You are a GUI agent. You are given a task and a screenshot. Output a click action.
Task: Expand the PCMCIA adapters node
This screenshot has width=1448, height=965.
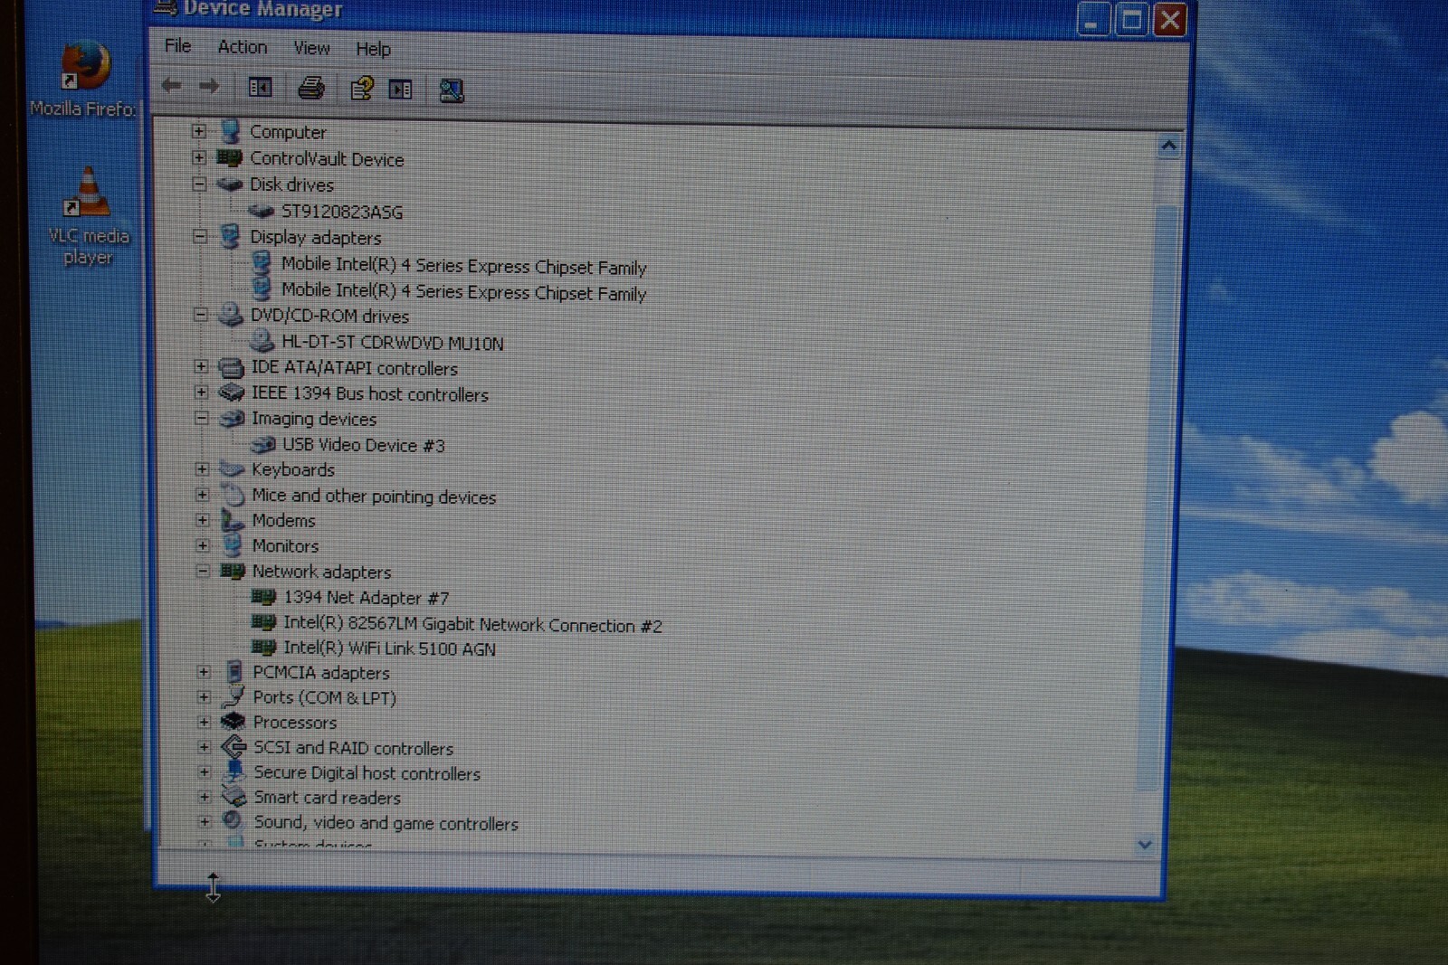(204, 672)
